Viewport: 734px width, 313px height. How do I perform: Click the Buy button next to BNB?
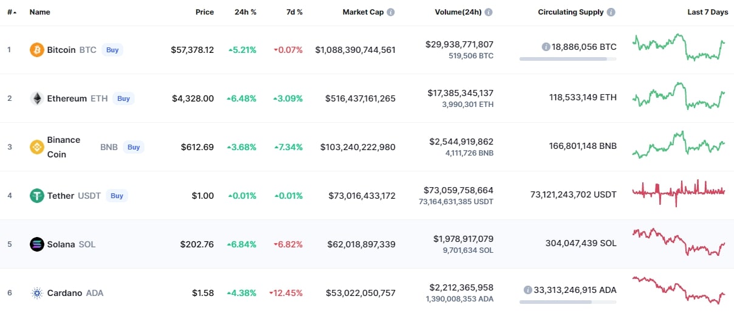pos(134,147)
